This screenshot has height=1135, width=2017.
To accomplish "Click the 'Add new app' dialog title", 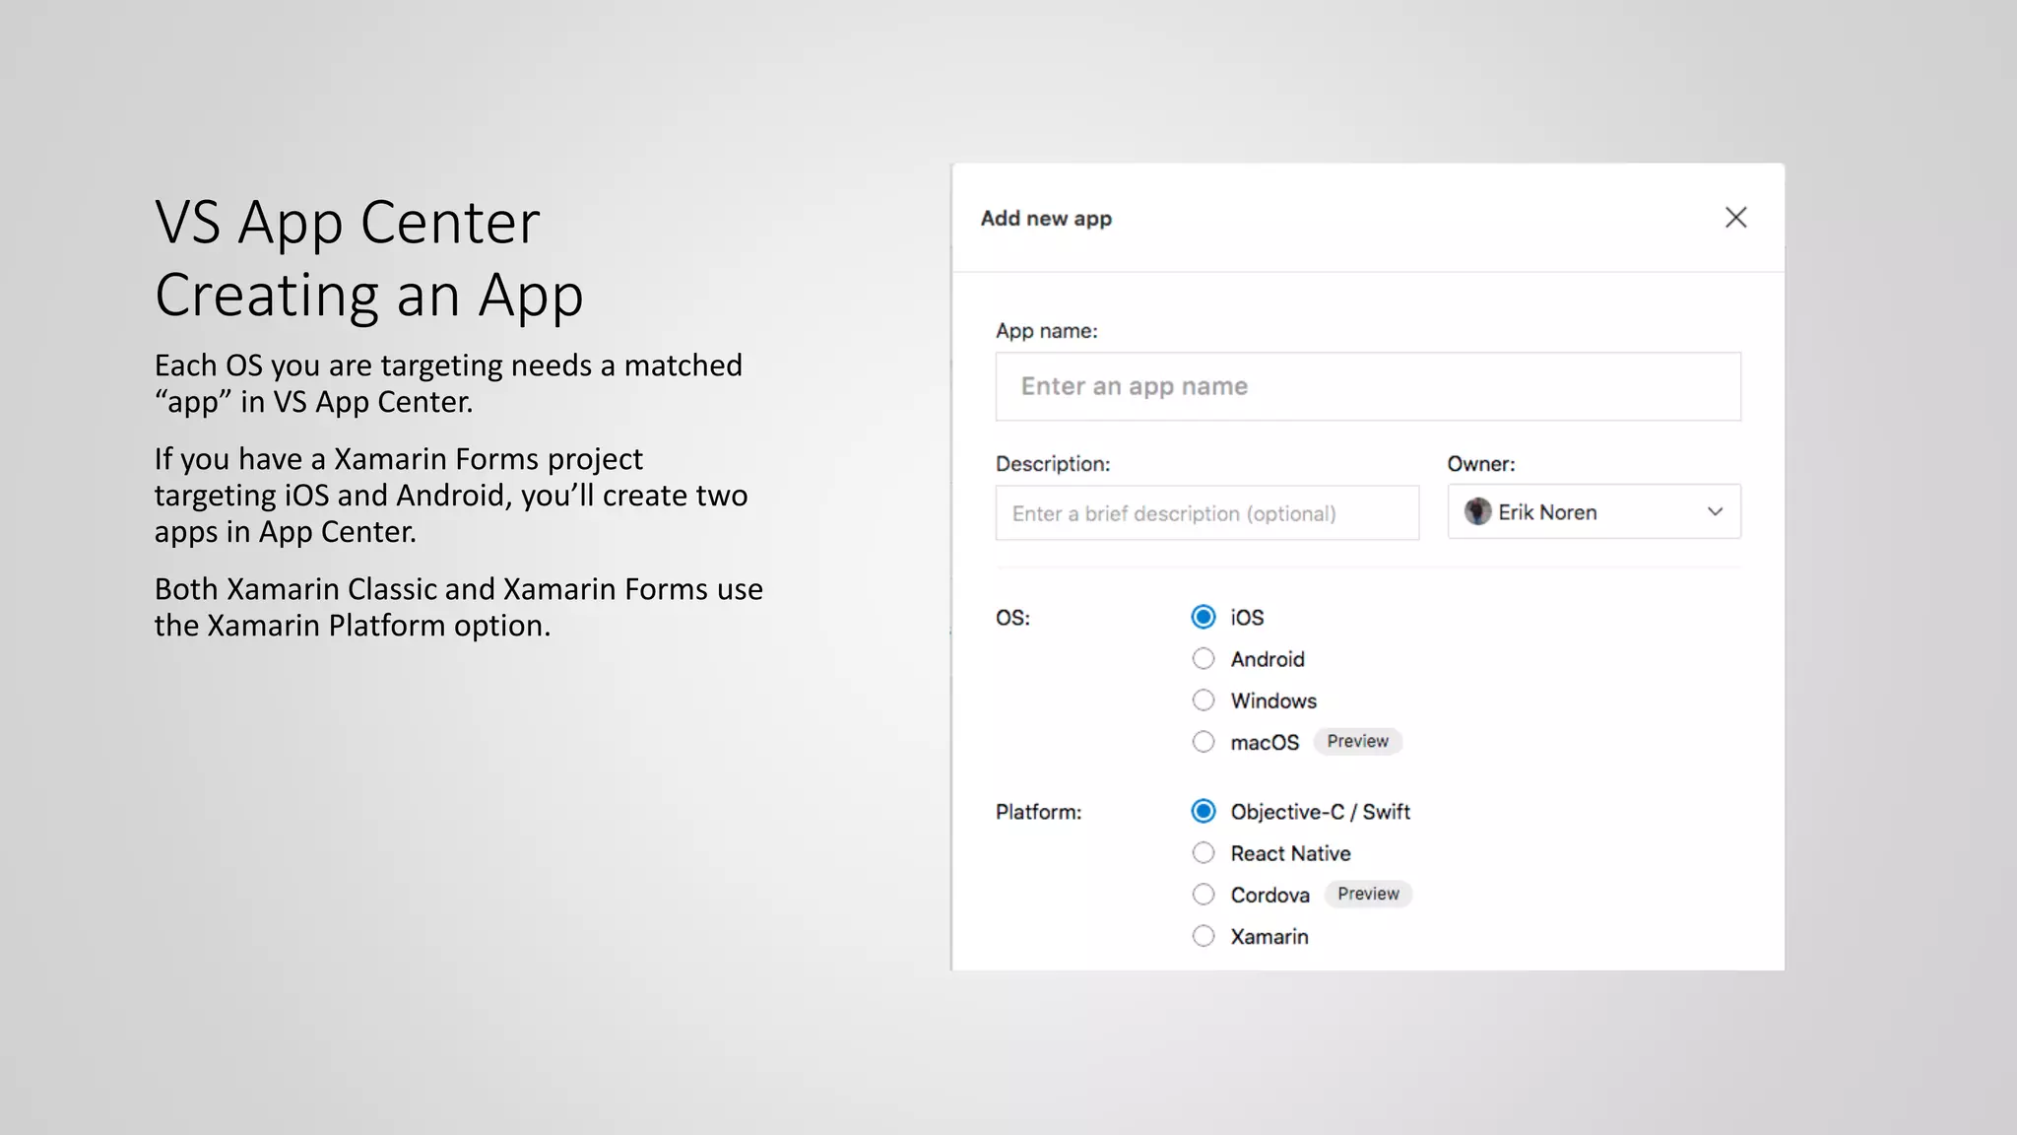I will 1046,219.
